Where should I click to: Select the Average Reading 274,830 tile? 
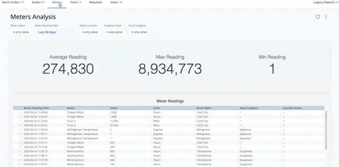68,65
